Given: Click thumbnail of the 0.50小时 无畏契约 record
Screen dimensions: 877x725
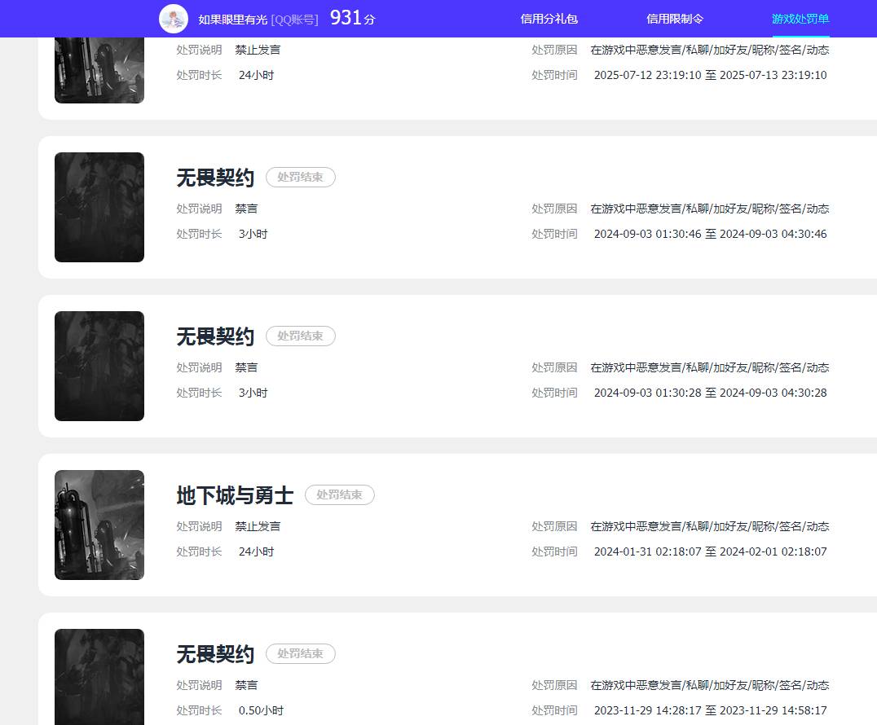Looking at the screenshot, I should pos(99,676).
